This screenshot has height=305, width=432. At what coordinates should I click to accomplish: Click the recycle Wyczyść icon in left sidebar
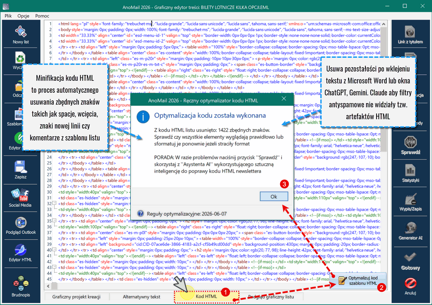point(21,57)
